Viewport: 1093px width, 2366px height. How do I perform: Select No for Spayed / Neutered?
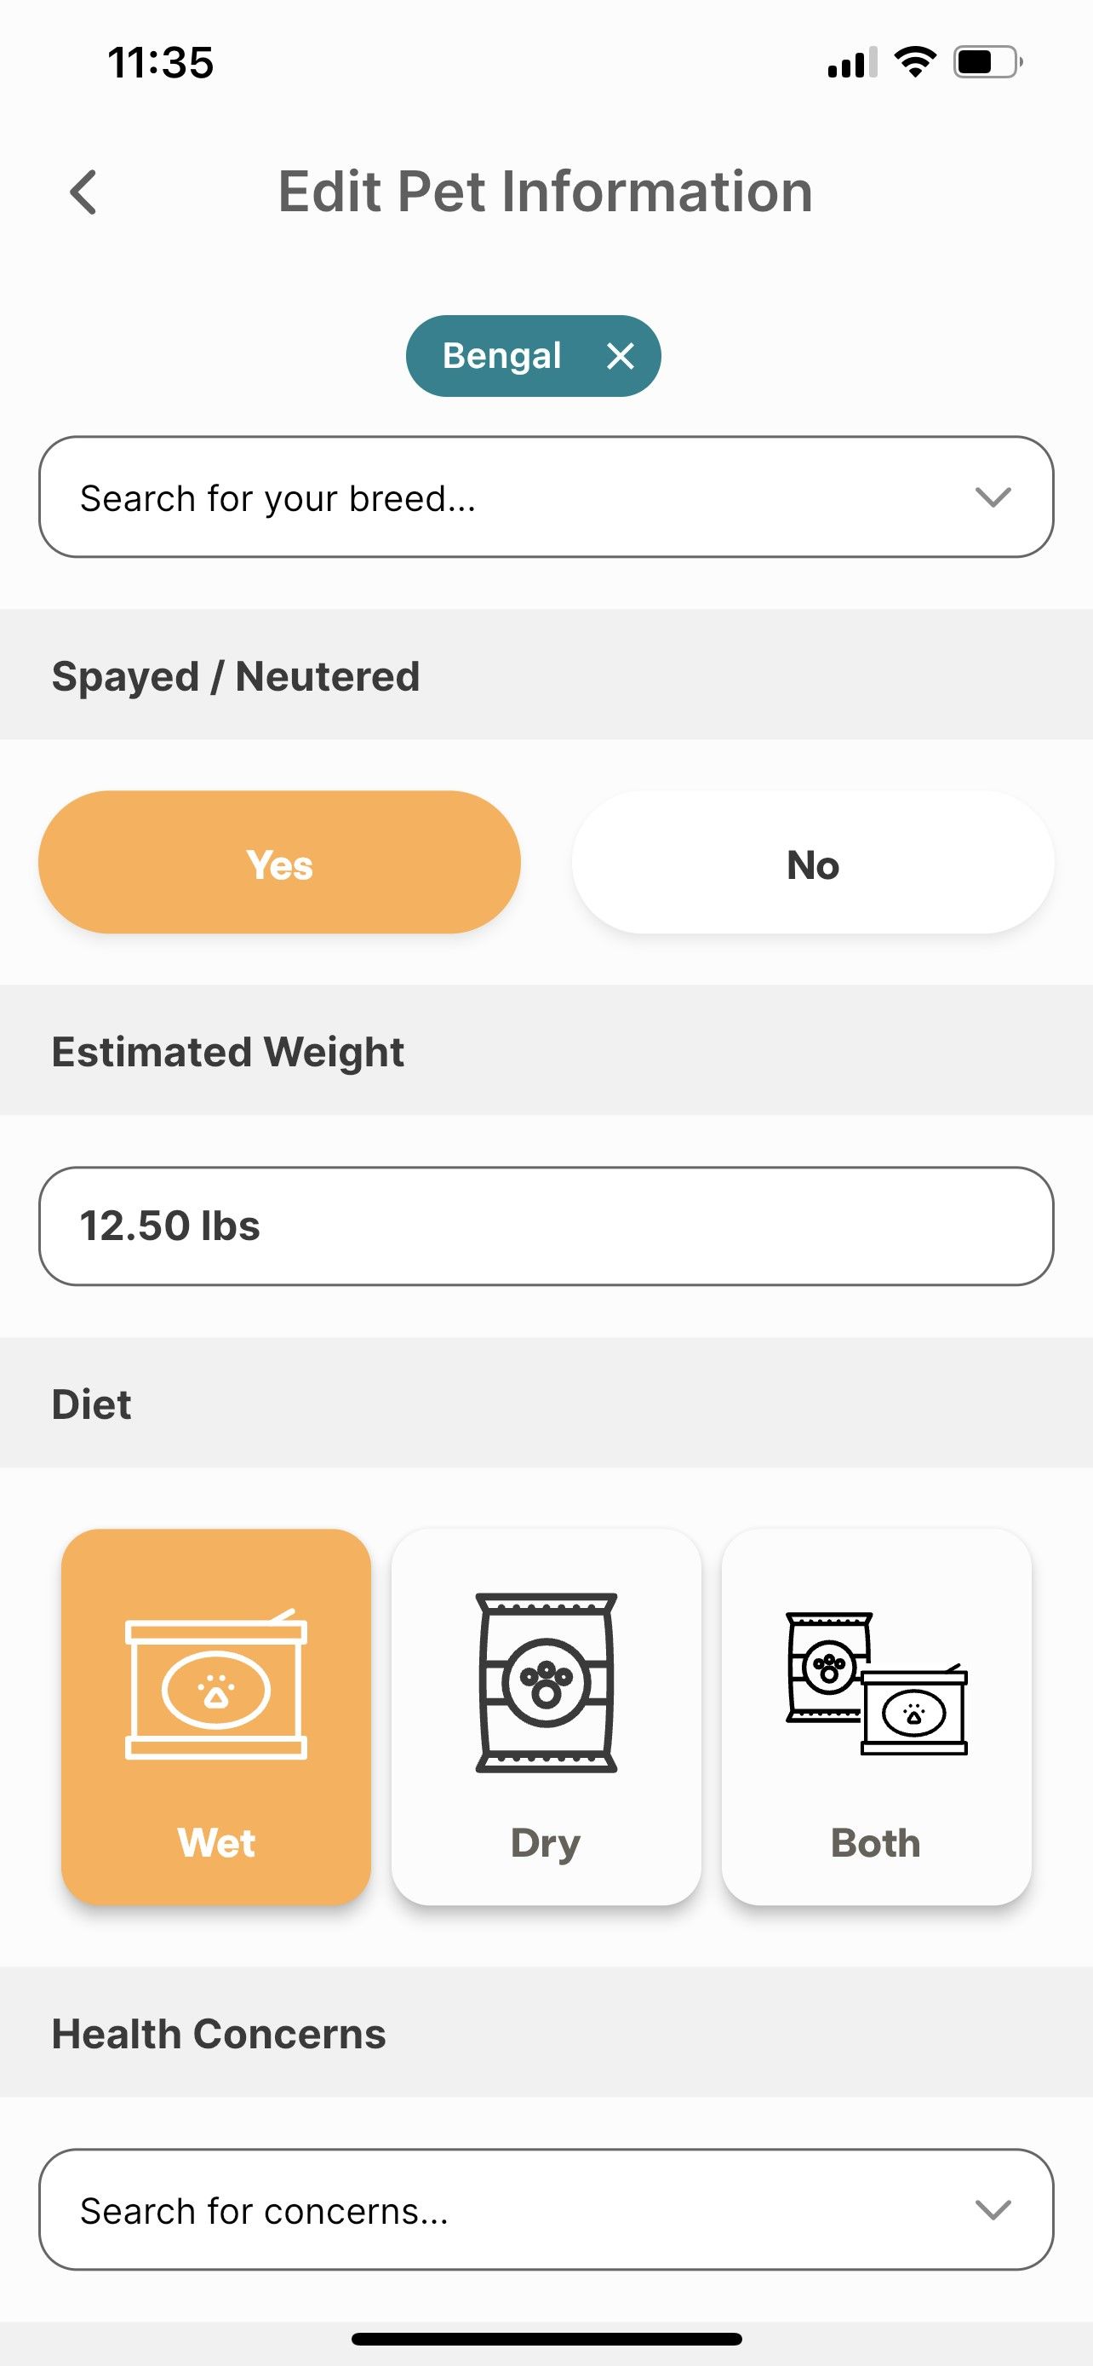coord(812,863)
